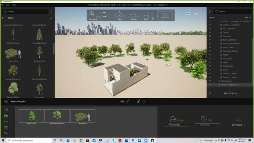Expand the statistics panel triangle
The width and height of the screenshot is (254, 143).
[x=210, y=93]
